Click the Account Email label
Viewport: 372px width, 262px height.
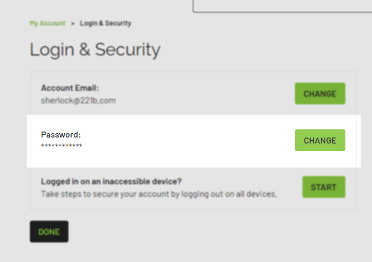(70, 88)
